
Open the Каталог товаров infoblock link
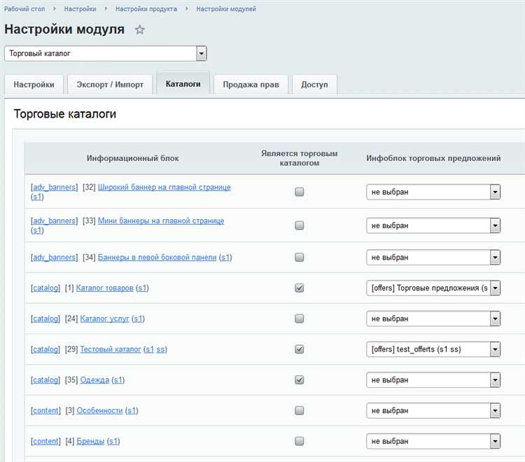(104, 288)
